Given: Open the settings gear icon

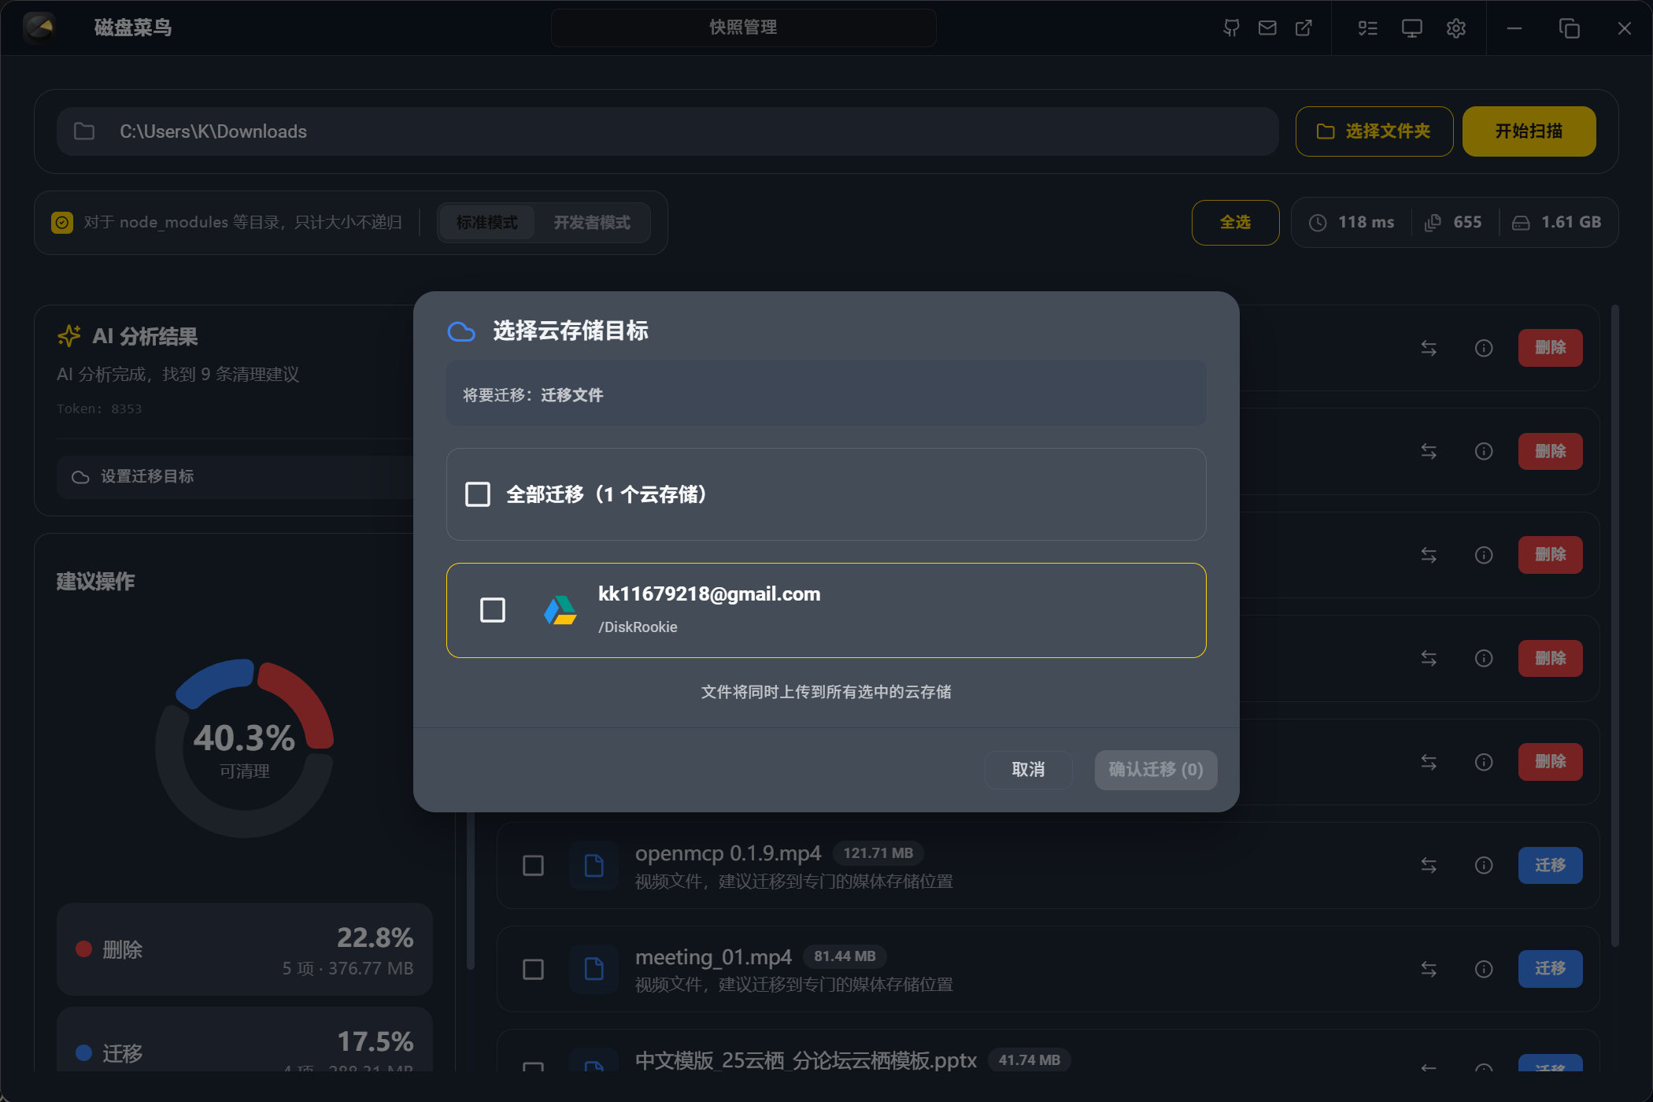Looking at the screenshot, I should [1455, 28].
